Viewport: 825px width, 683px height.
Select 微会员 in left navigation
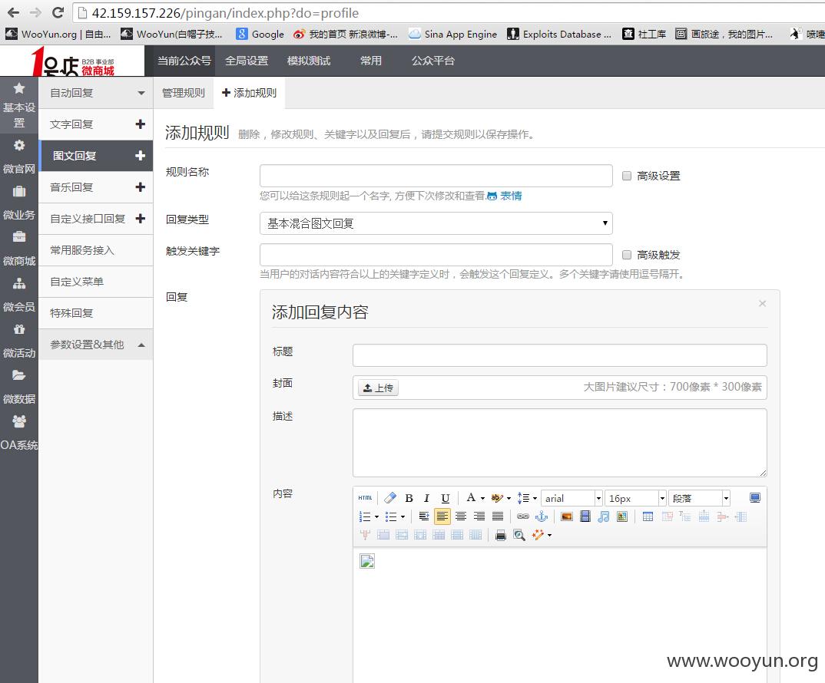click(19, 295)
